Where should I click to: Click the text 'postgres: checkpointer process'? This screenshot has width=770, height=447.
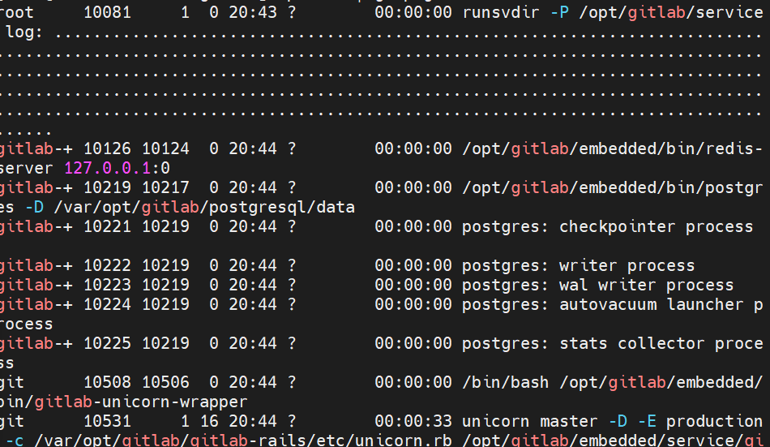click(608, 226)
